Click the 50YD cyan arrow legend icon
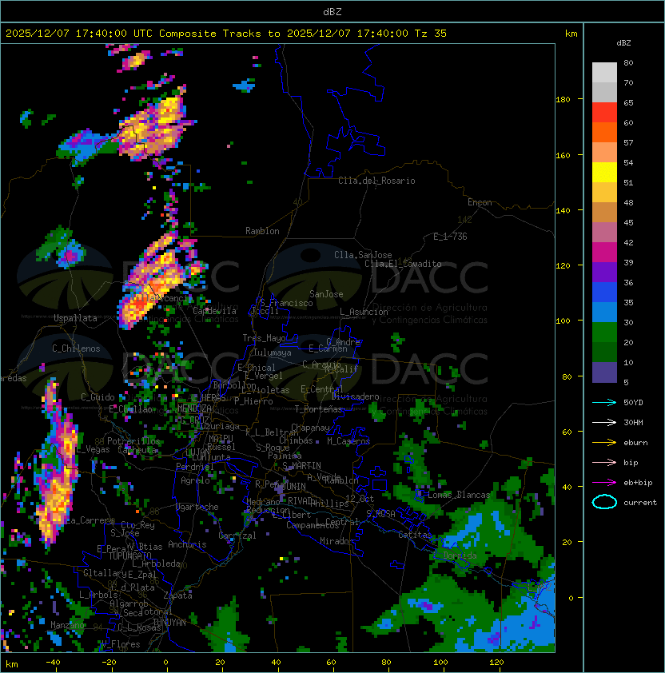Image resolution: width=665 pixels, height=673 pixels. pos(604,403)
